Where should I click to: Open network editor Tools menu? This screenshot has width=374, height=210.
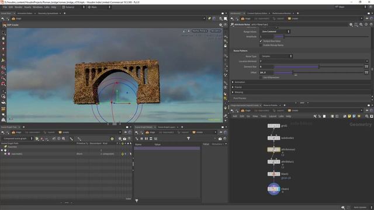264,116
